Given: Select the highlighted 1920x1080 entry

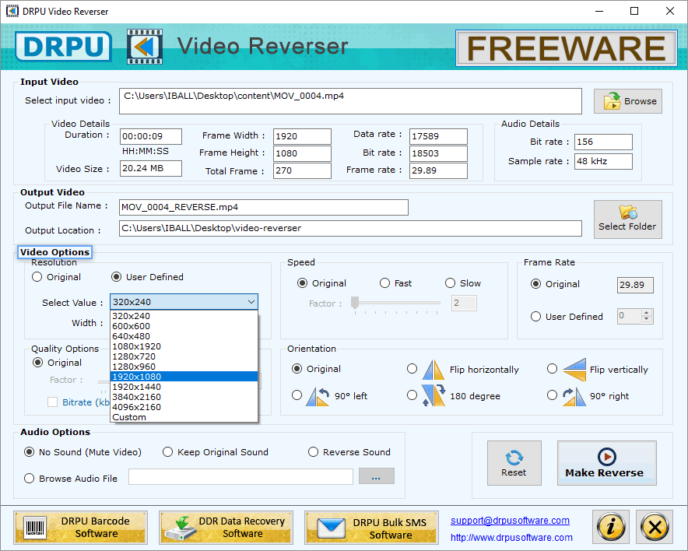Looking at the screenshot, I should (x=184, y=377).
